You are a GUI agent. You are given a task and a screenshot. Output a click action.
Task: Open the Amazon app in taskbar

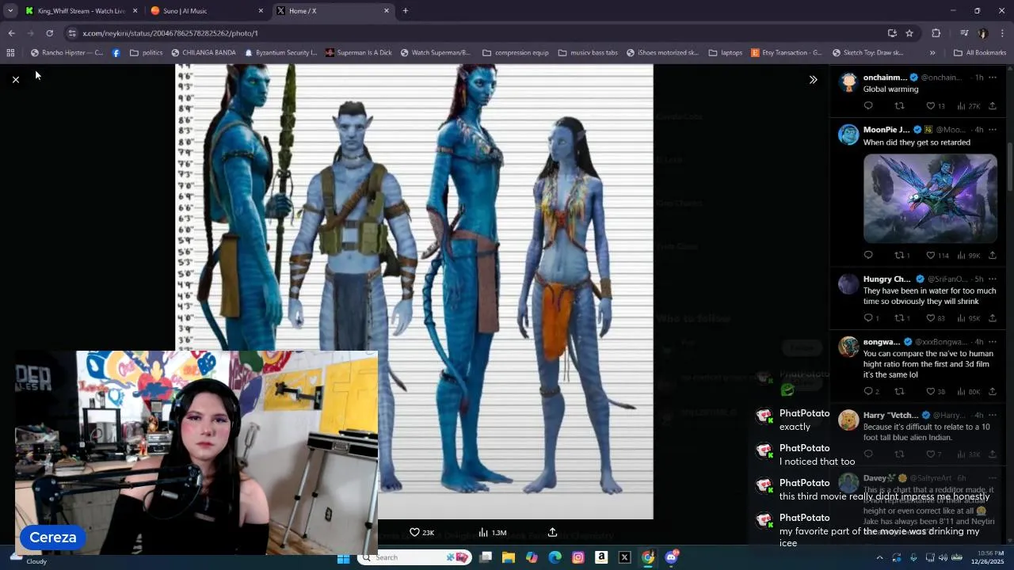point(601,557)
